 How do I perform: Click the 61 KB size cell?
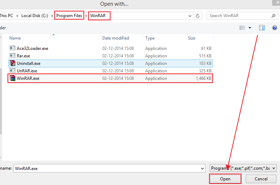[206, 48]
